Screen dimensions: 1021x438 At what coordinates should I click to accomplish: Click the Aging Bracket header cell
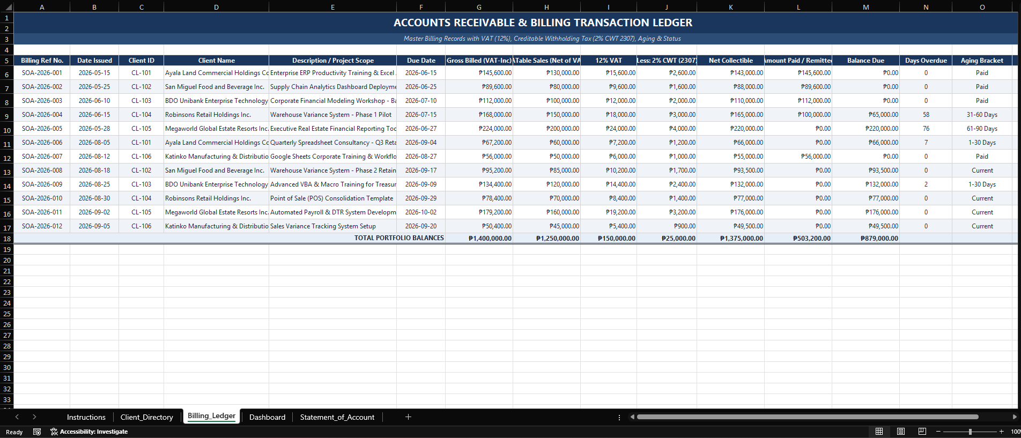pyautogui.click(x=982, y=61)
